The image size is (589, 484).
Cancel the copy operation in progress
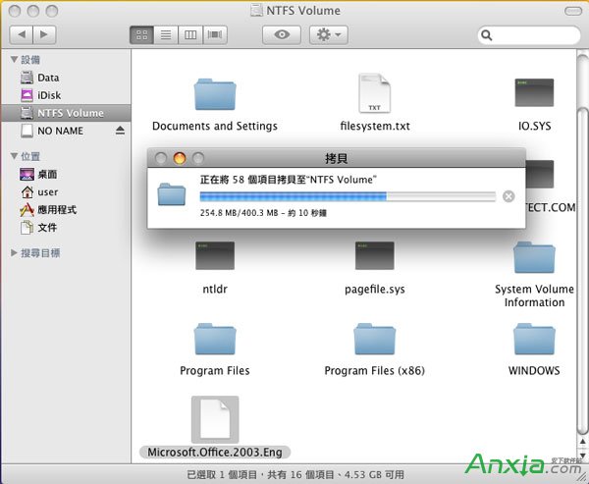tap(508, 196)
